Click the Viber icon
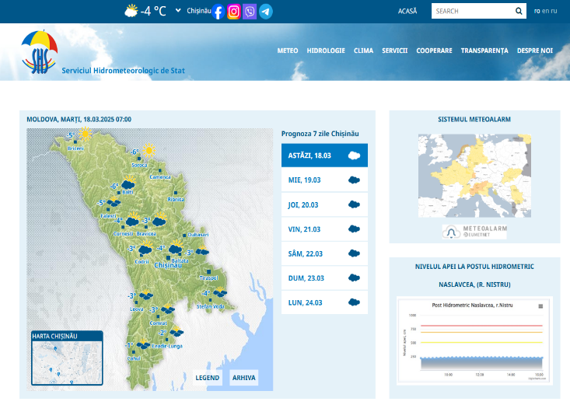This screenshot has height=405, width=570. [x=250, y=12]
